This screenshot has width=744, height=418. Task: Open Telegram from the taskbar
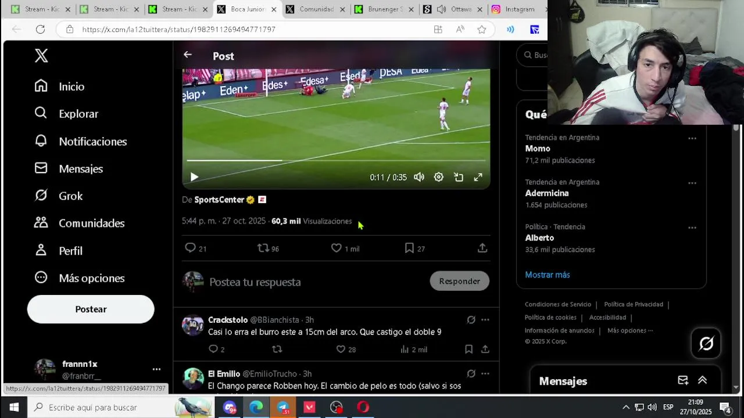[x=283, y=407]
